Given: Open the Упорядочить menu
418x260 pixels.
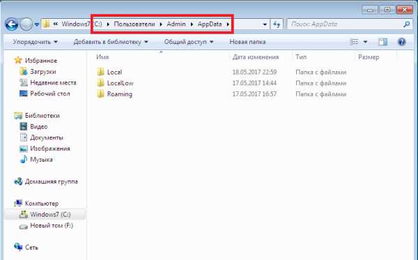Looking at the screenshot, I should (35, 42).
